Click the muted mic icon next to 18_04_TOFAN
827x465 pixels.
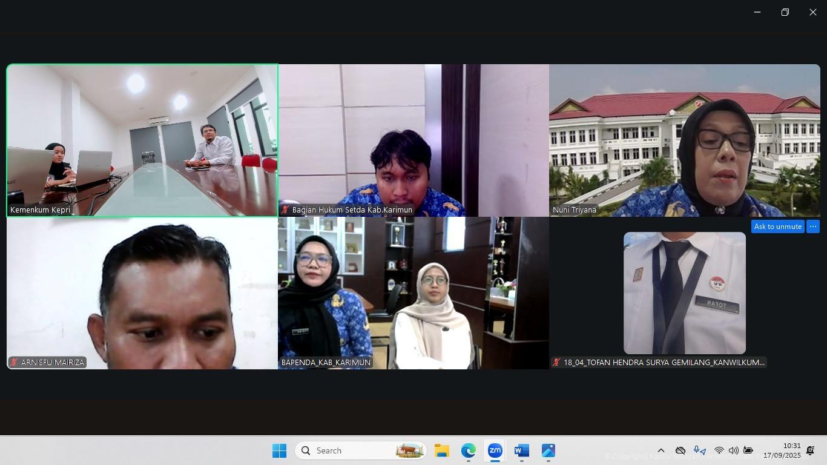click(556, 362)
